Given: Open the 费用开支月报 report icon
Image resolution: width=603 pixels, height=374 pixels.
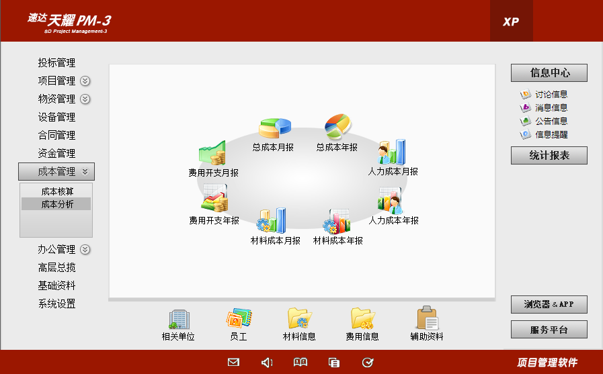Looking at the screenshot, I should [x=212, y=154].
